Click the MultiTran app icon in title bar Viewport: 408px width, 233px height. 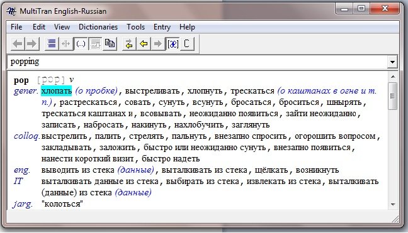tap(11, 11)
